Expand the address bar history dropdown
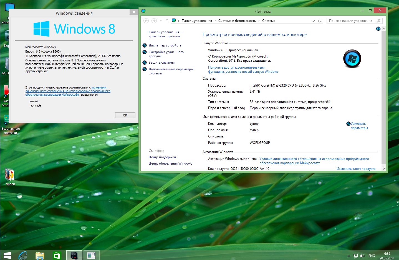This screenshot has width=399, height=260. tap(314, 21)
